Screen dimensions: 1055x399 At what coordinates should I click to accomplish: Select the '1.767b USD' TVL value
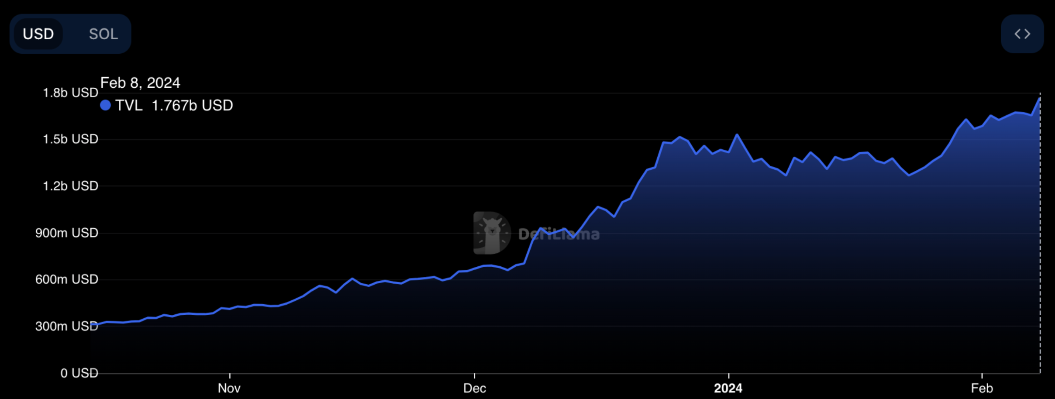point(192,106)
